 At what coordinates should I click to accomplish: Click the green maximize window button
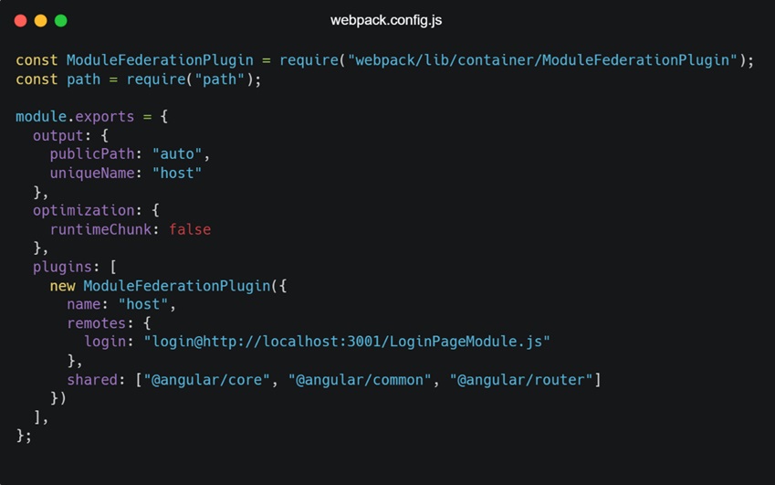(x=61, y=20)
